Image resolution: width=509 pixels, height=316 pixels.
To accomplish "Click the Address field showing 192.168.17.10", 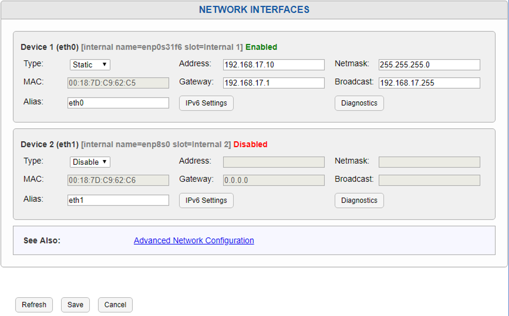I will tap(273, 64).
